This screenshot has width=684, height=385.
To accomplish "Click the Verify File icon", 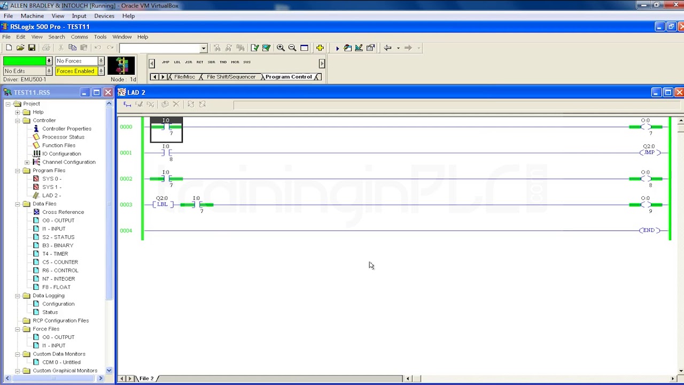I will (254, 48).
